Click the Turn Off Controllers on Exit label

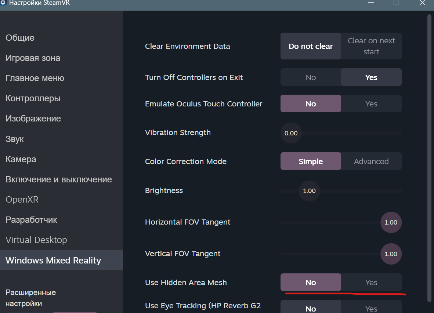[194, 77]
